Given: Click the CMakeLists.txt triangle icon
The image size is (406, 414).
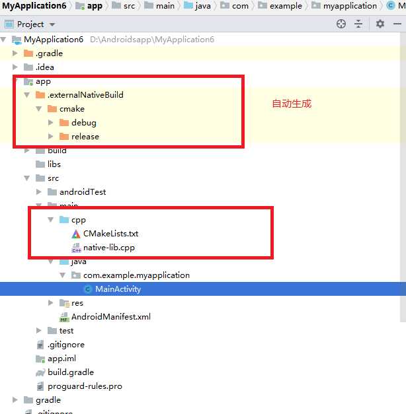Looking at the screenshot, I should pyautogui.click(x=76, y=234).
